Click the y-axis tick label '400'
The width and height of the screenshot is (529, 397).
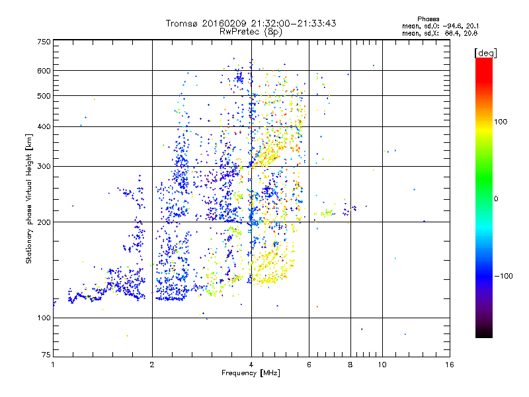click(x=44, y=127)
